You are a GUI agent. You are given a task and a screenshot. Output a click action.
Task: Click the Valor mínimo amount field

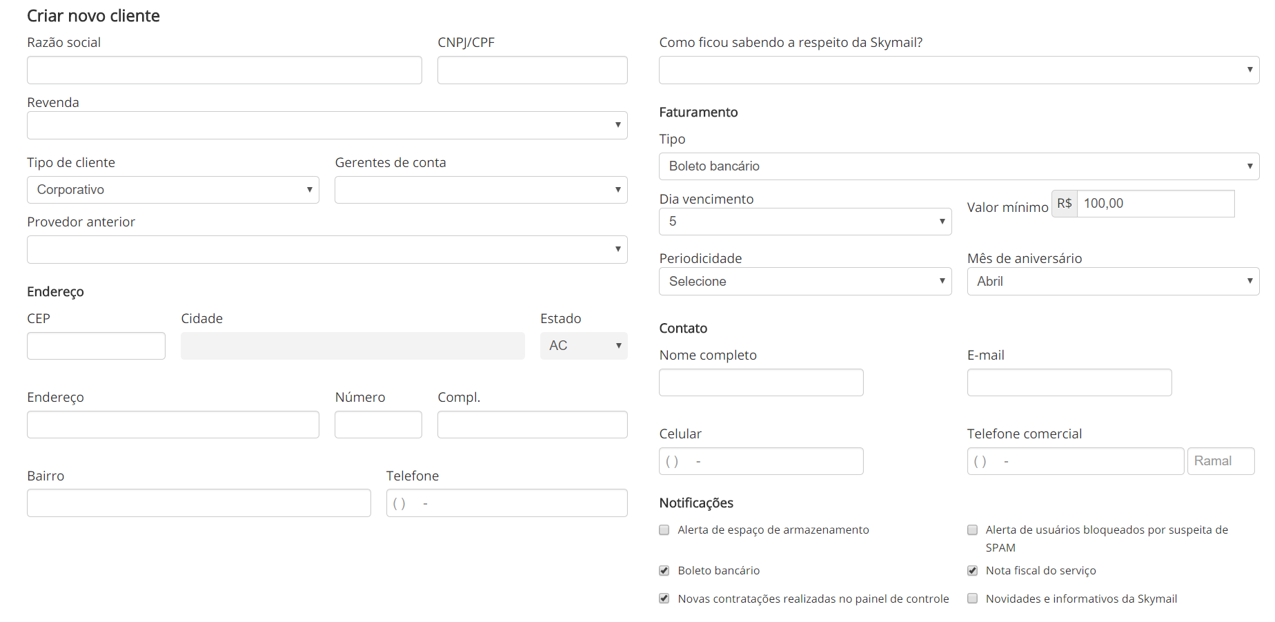click(1155, 204)
